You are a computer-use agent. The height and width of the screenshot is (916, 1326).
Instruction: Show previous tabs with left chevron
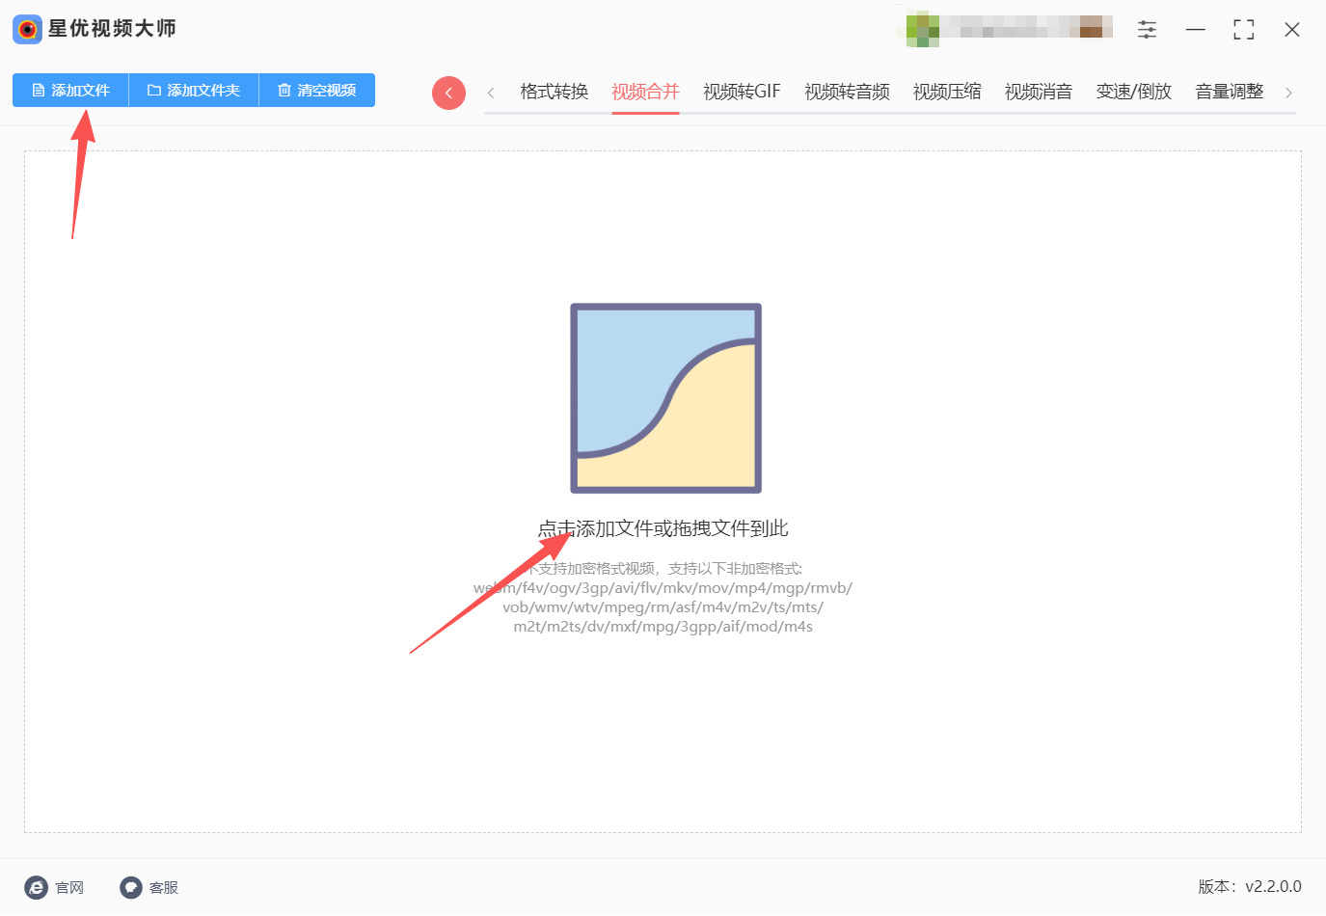pyautogui.click(x=491, y=93)
